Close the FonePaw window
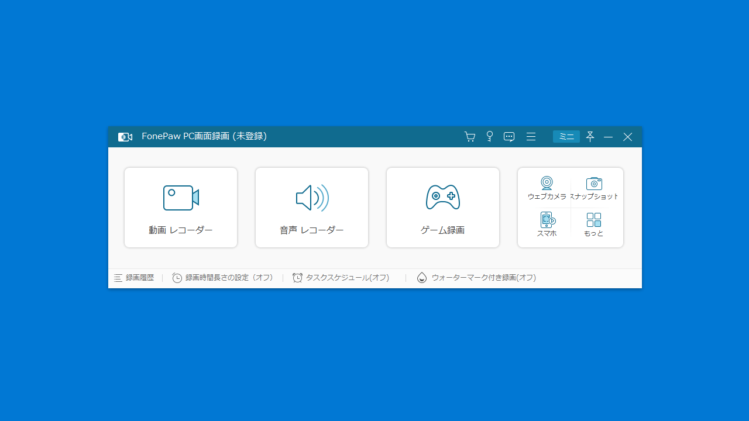Screen dimensions: 749x421 628,137
